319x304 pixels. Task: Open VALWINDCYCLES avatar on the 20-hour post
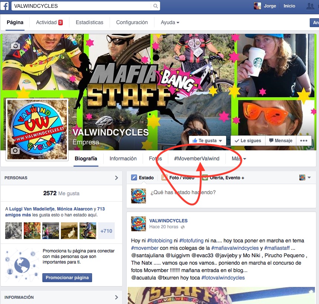pos(139,224)
